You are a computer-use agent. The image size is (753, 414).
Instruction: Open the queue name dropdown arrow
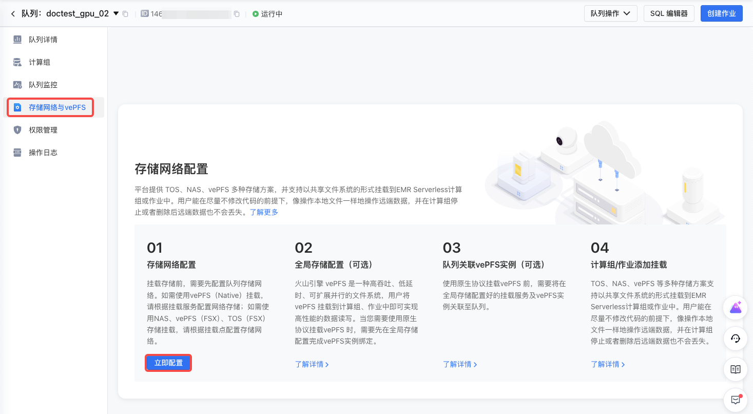coord(116,13)
